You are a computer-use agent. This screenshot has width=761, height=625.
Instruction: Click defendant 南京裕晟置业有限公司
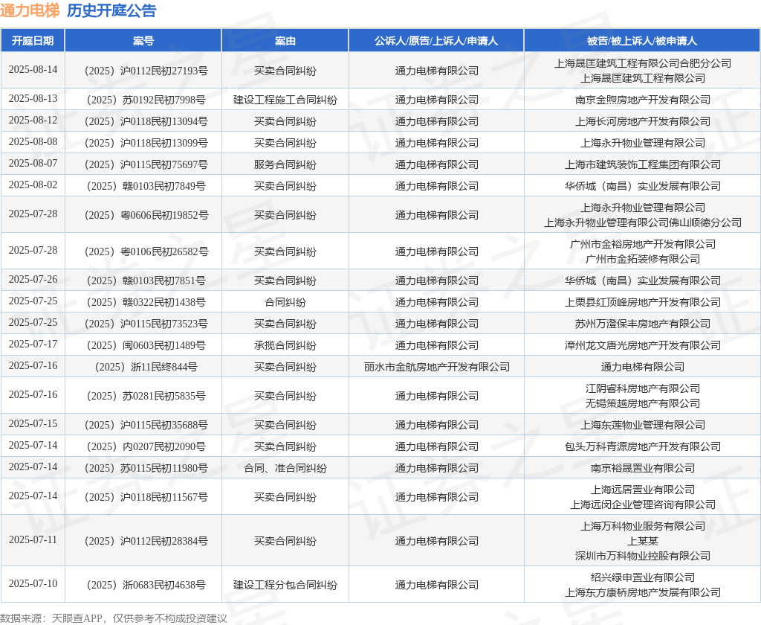(643, 469)
